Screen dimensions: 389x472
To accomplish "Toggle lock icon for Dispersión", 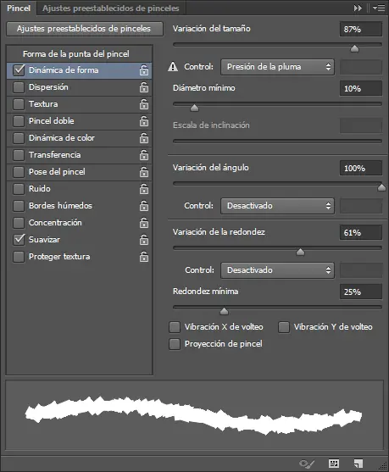I will pyautogui.click(x=144, y=87).
